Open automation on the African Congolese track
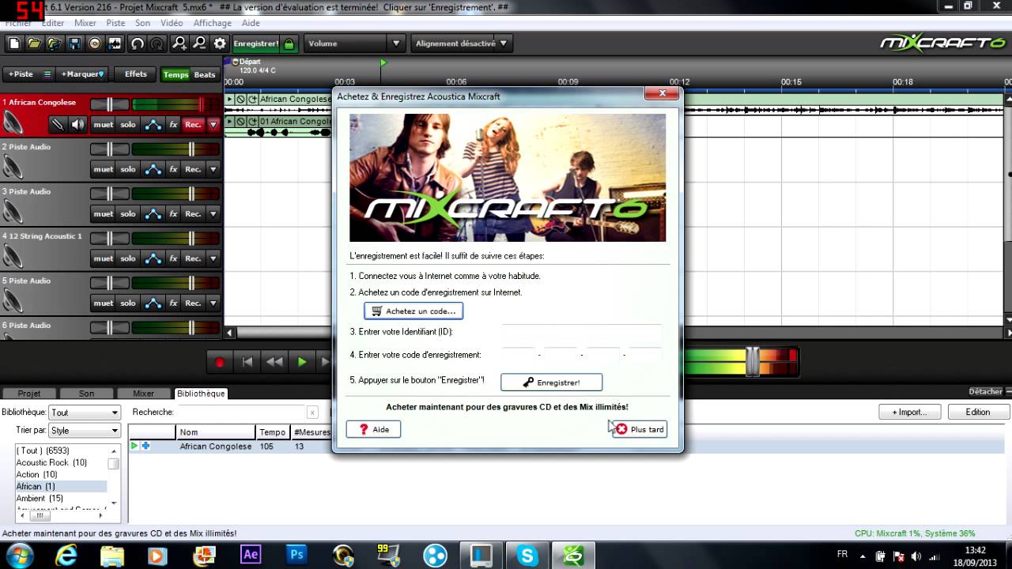Image resolution: width=1012 pixels, height=569 pixels. (x=153, y=124)
